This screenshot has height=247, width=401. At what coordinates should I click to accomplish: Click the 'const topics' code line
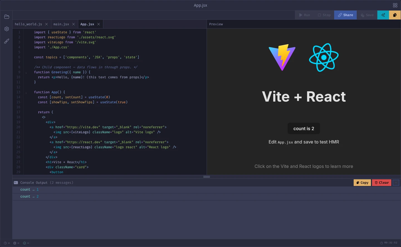click(87, 57)
